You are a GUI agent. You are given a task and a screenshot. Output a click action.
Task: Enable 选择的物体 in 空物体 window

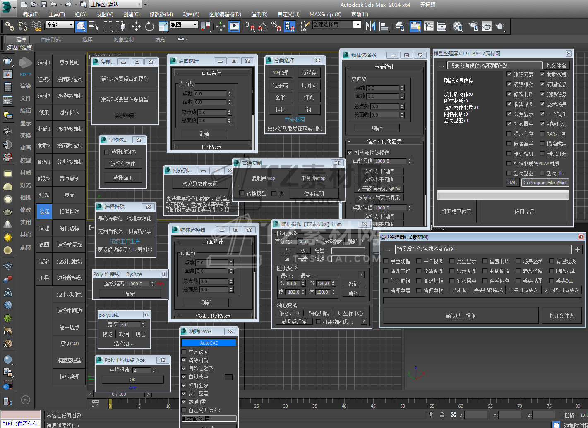click(107, 152)
